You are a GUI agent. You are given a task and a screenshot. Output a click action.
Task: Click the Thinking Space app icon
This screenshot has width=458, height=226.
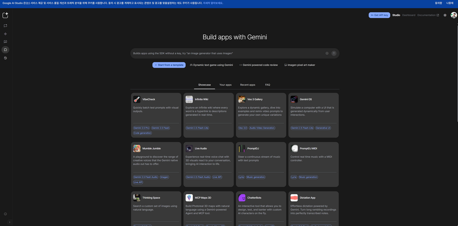coord(137,198)
